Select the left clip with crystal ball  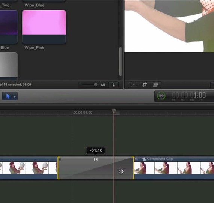[x=29, y=168]
